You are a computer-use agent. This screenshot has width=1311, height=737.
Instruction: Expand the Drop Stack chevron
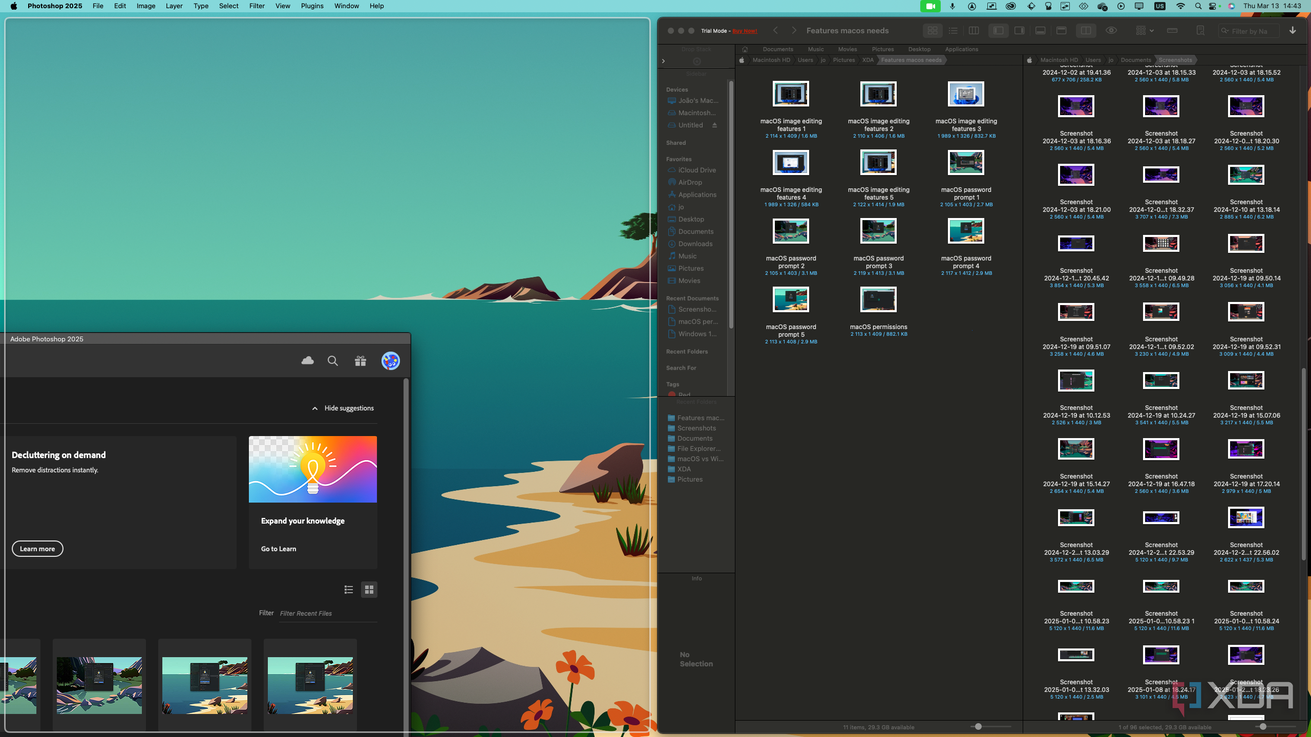point(664,61)
